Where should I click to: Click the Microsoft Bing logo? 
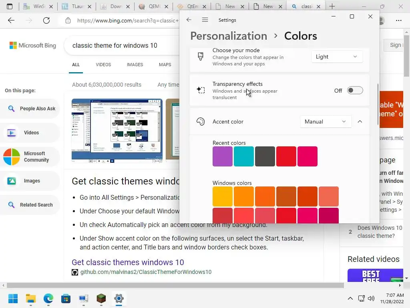coord(33,45)
